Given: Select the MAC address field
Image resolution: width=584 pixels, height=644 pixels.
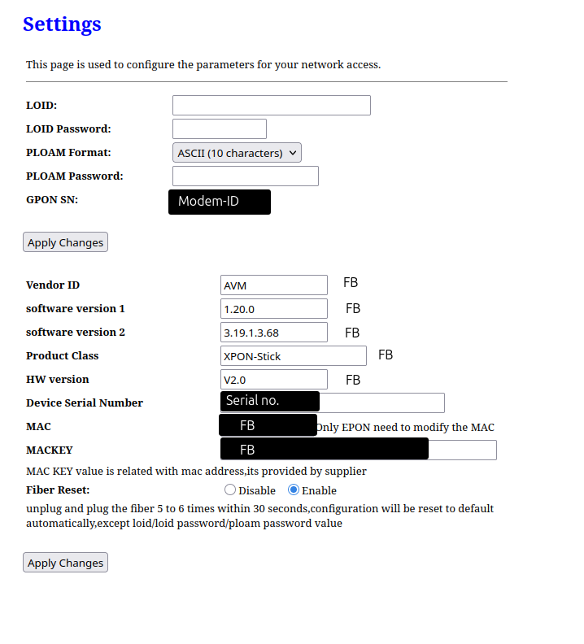Looking at the screenshot, I should 268,425.
